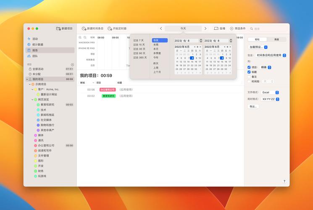313x210 pixels.
Task: Click the 今天 date range button
Action: click(x=183, y=29)
